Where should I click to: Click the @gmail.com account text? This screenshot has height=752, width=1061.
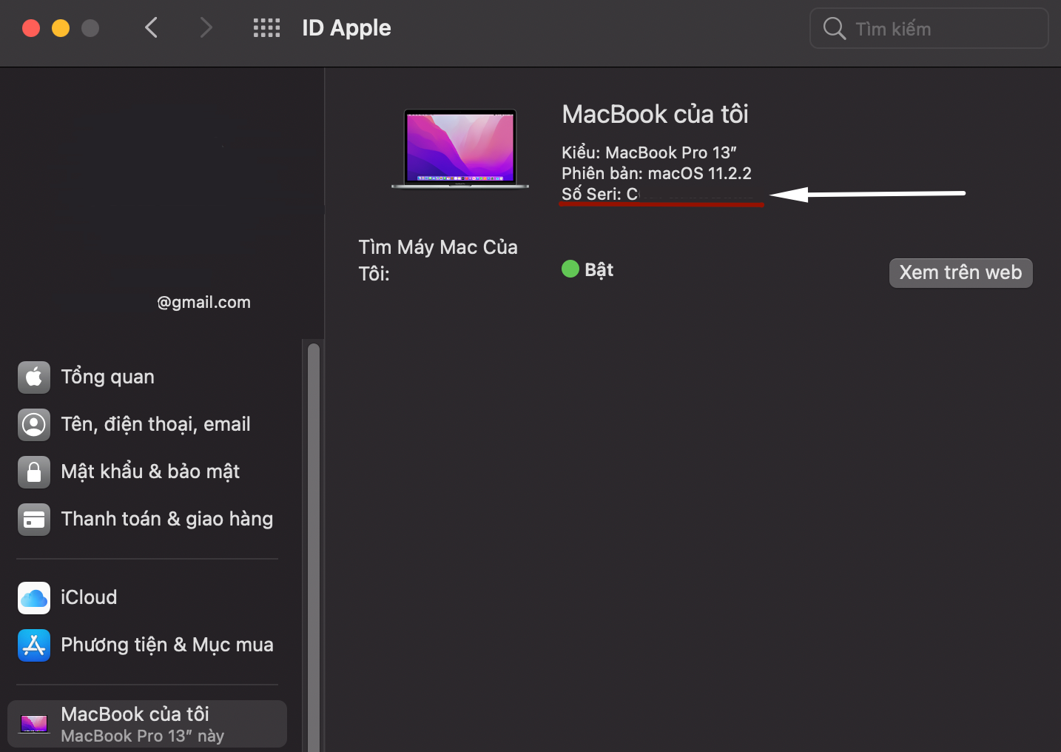coord(203,302)
